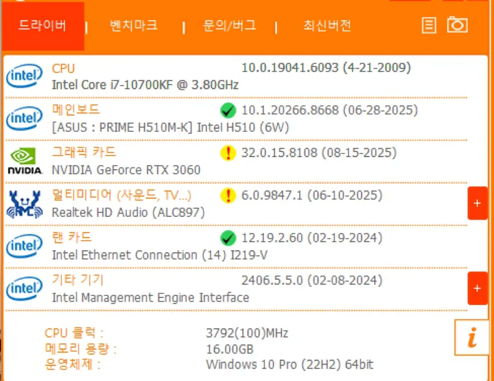
Task: Expand the 기타 기기 row with plus button
Action: [478, 288]
